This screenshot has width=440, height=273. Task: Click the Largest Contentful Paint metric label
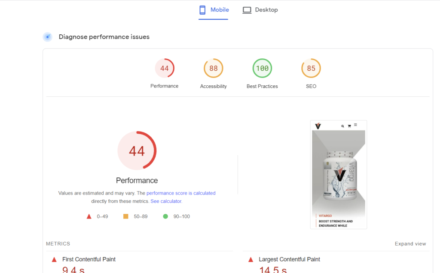[289, 259]
